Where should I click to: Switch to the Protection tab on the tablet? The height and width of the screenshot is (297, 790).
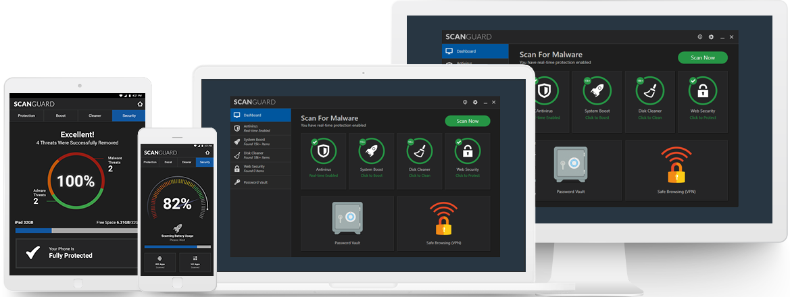tap(27, 116)
